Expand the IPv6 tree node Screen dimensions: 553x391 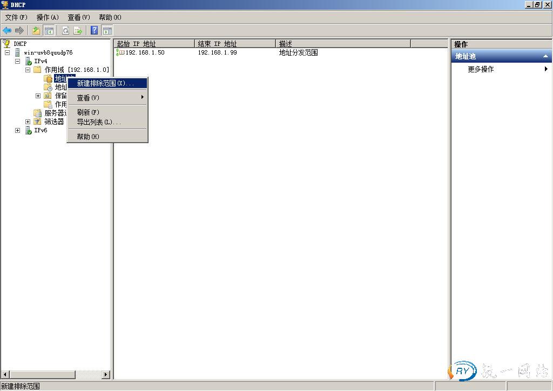17,130
